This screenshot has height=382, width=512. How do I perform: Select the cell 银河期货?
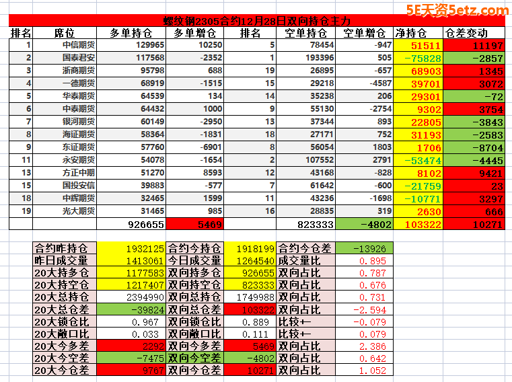[x=65, y=122]
